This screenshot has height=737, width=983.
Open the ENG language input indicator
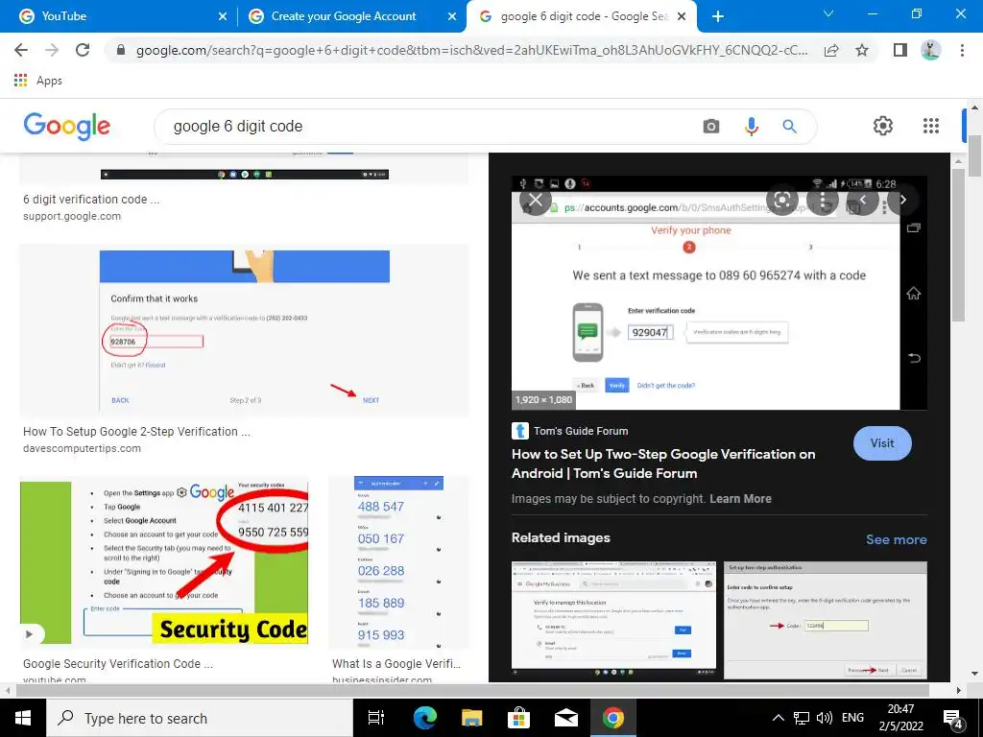pyautogui.click(x=852, y=718)
